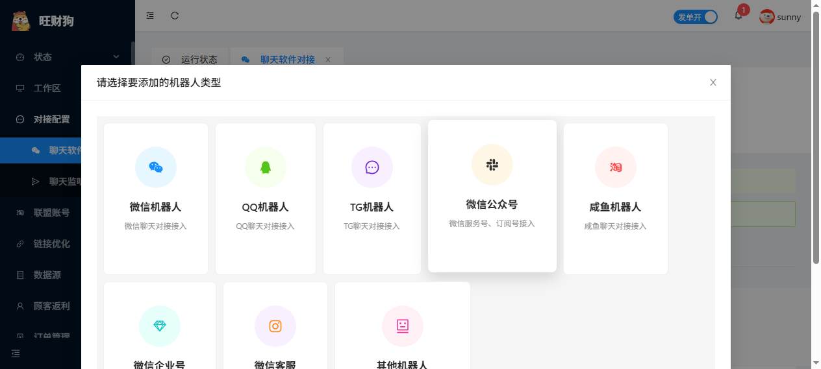This screenshot has height=369, width=821.
Task: Select the 微信公众号 card title
Action: tap(492, 204)
